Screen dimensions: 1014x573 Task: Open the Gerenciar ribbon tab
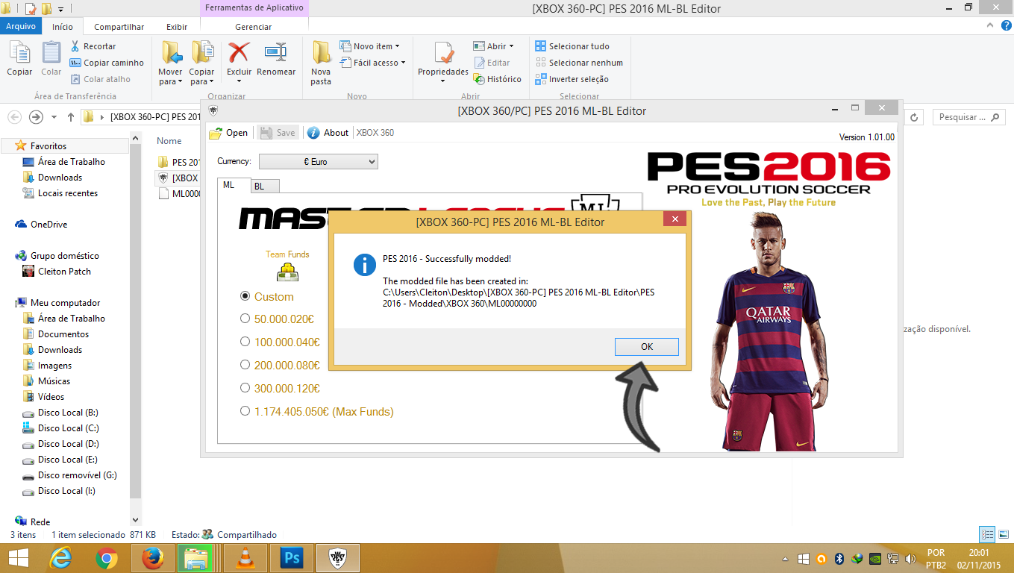click(254, 27)
